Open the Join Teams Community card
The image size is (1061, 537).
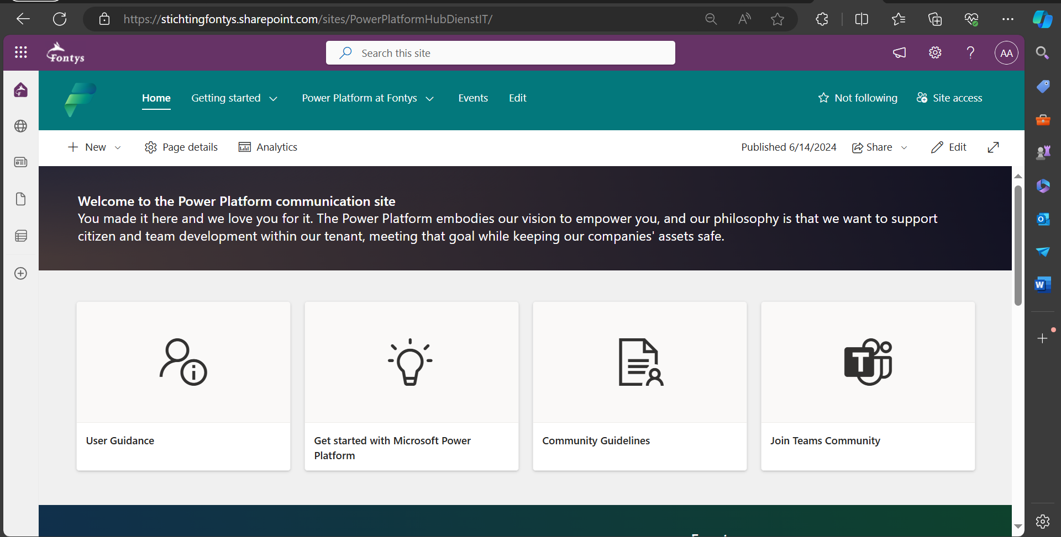point(868,386)
